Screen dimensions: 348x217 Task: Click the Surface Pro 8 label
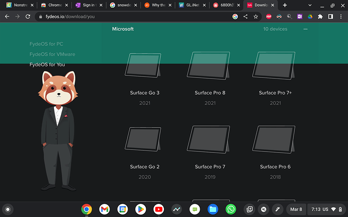210,93
